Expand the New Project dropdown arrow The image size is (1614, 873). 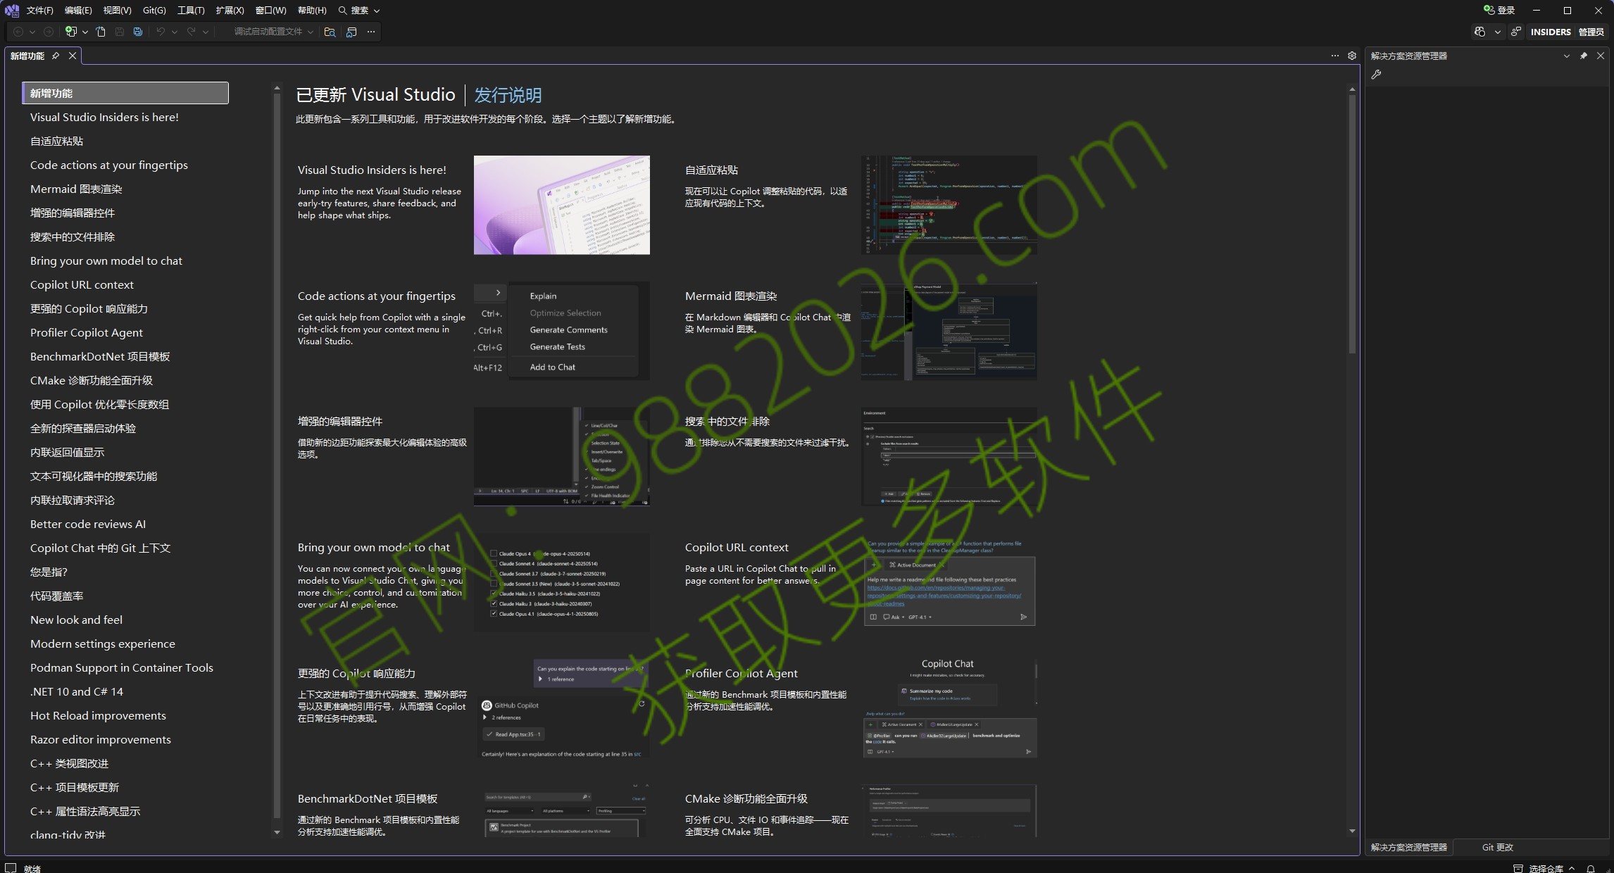[x=85, y=32]
